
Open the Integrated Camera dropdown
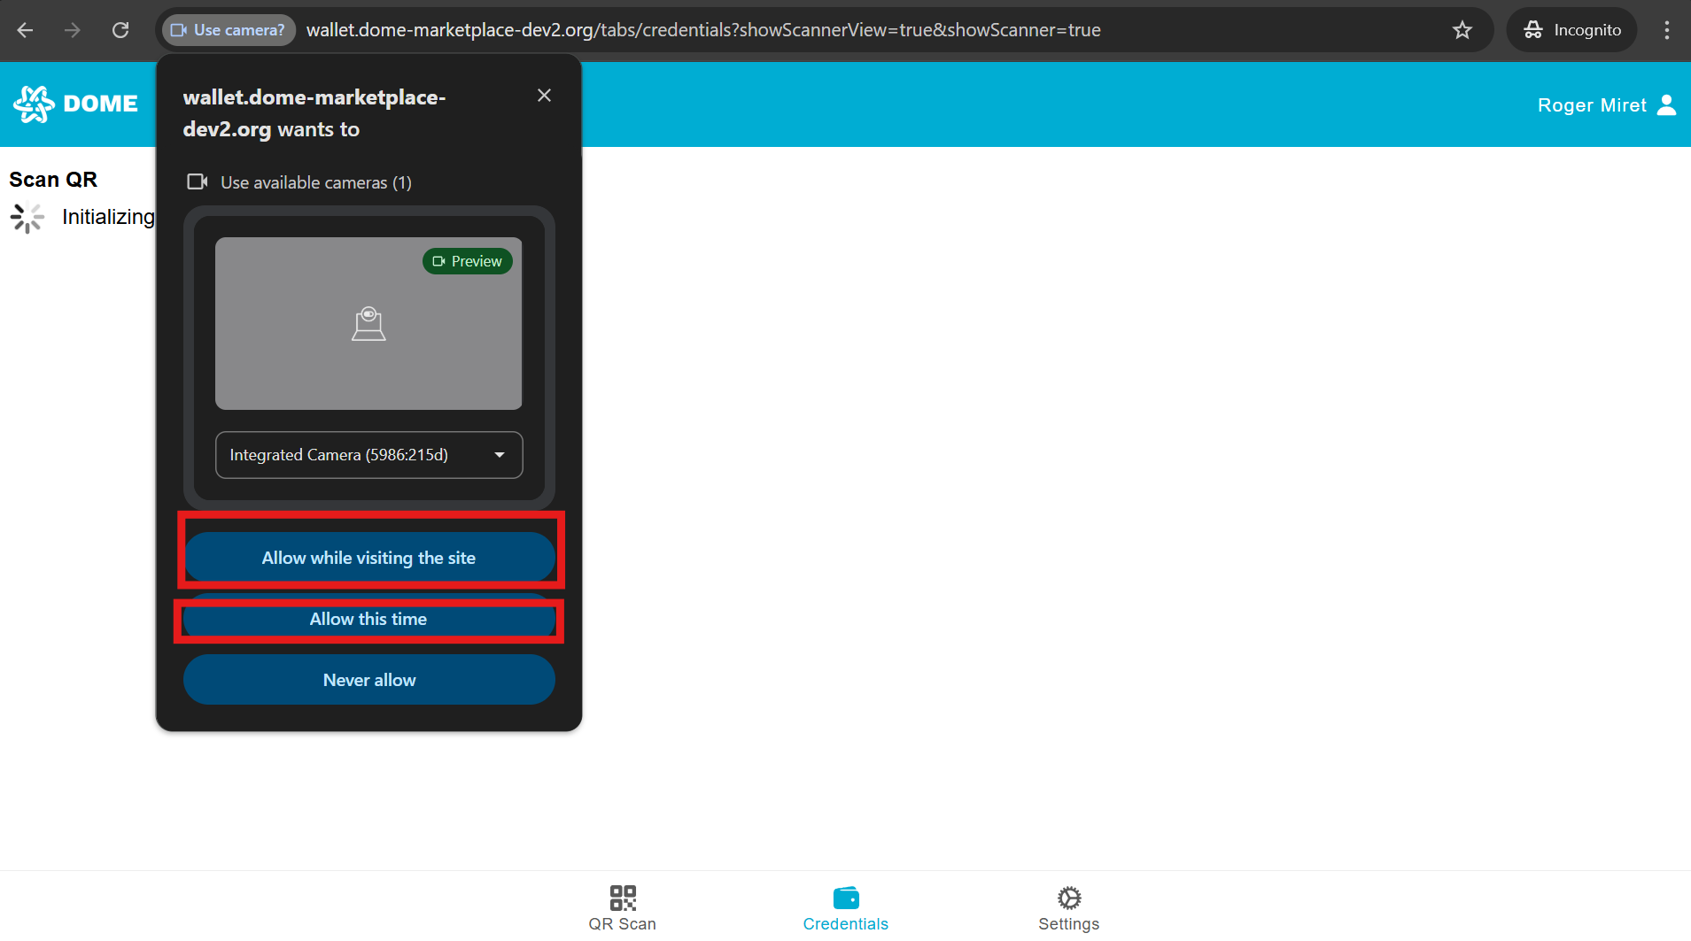pos(368,455)
